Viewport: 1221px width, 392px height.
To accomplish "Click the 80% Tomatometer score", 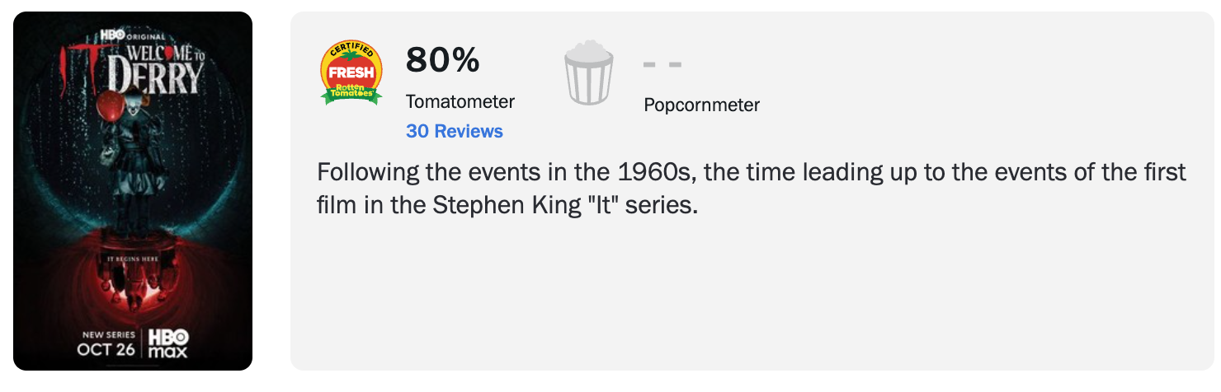I will 442,59.
